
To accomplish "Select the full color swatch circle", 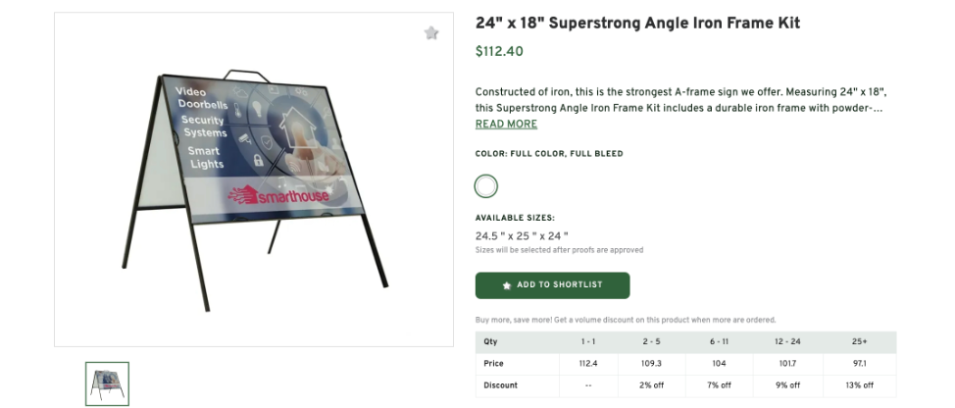I will click(x=486, y=186).
